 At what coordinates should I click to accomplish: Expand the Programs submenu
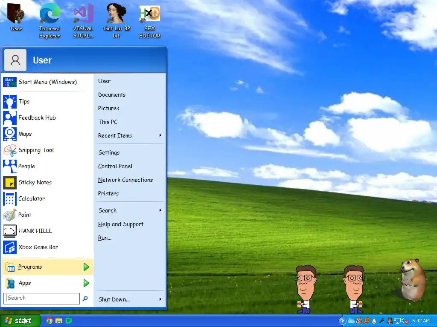click(47, 267)
